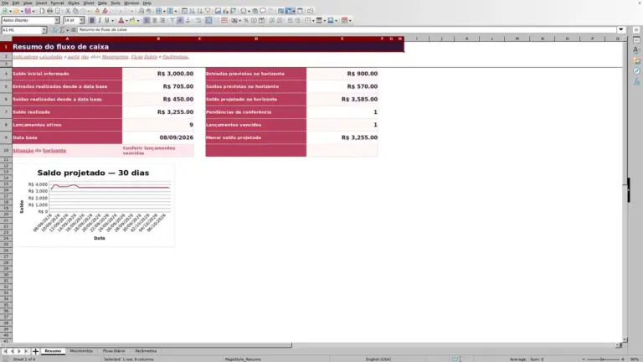Expand the conditional formatting dropdown arrow
Screen dimensions: 643x362
coord(350,20)
